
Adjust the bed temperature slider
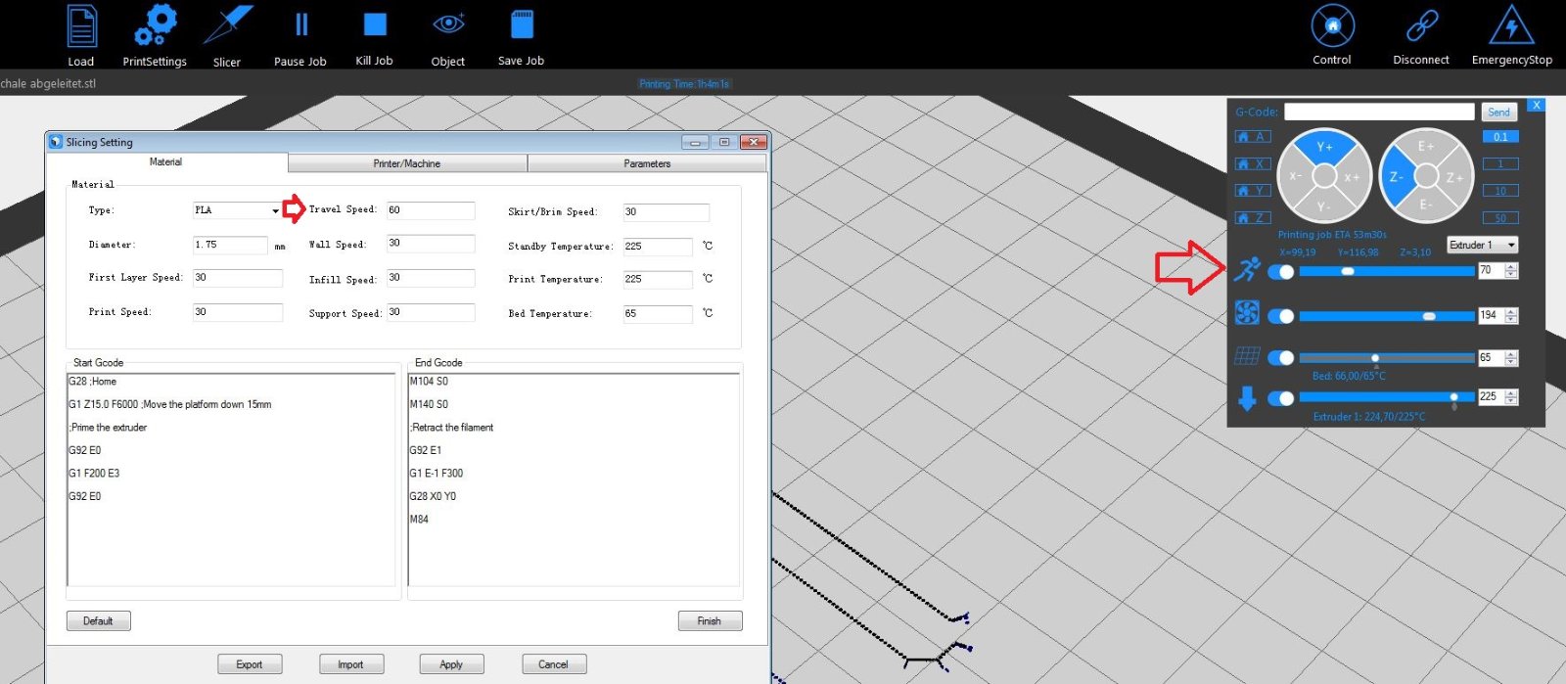(1387, 358)
